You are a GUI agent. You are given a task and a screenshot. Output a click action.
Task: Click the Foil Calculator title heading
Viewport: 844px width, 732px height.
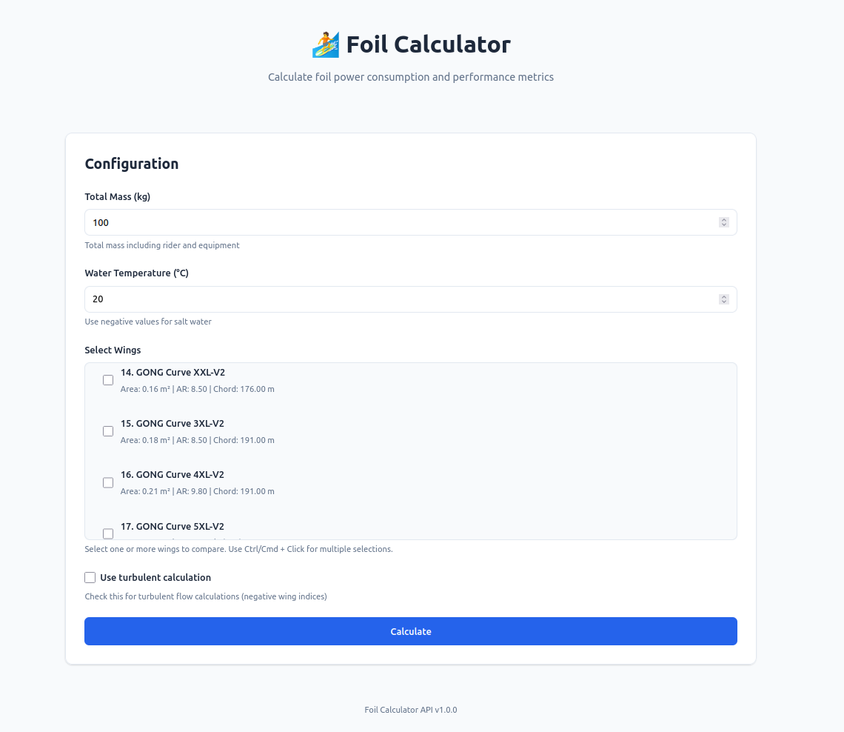(428, 44)
